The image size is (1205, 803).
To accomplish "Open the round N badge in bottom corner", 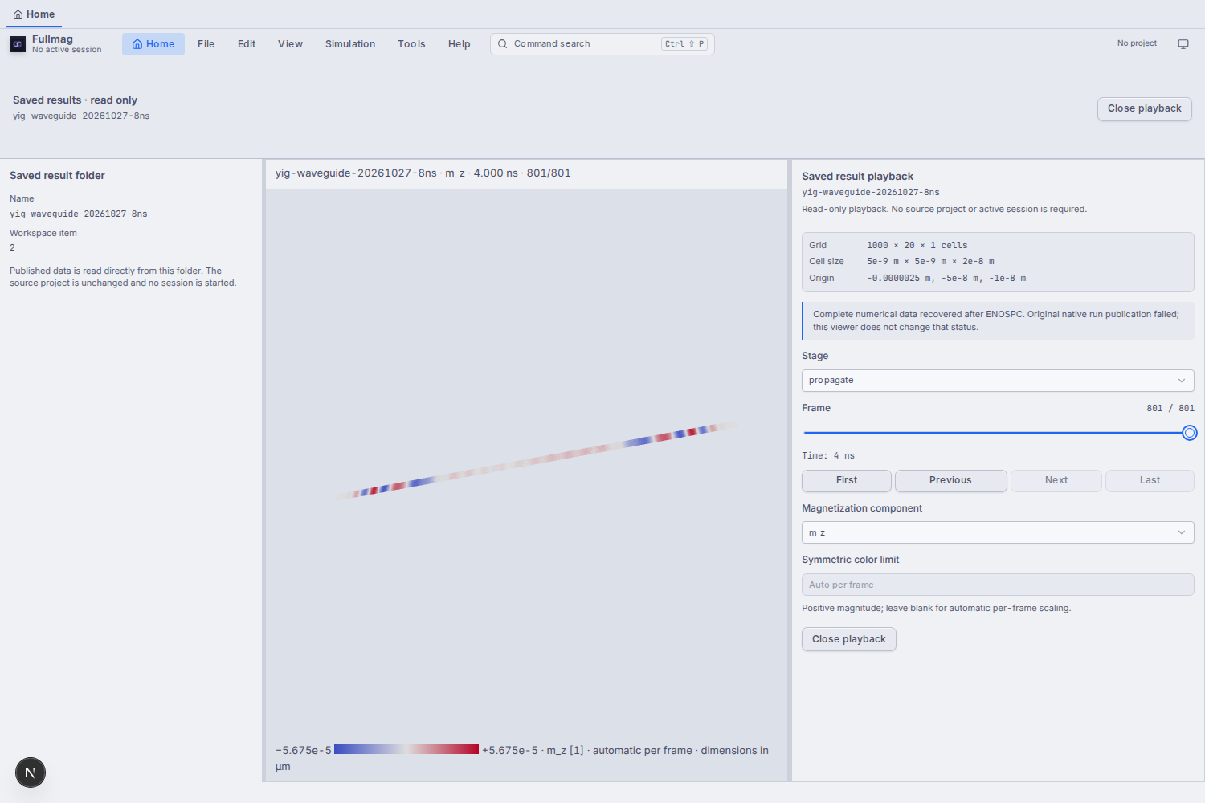I will (31, 772).
